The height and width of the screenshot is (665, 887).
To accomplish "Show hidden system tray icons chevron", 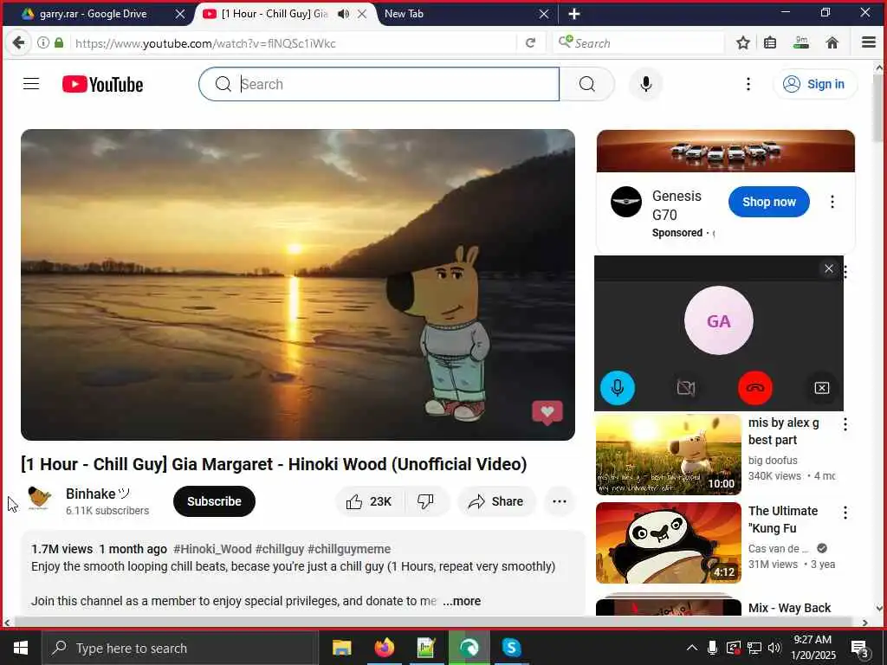I will [692, 648].
